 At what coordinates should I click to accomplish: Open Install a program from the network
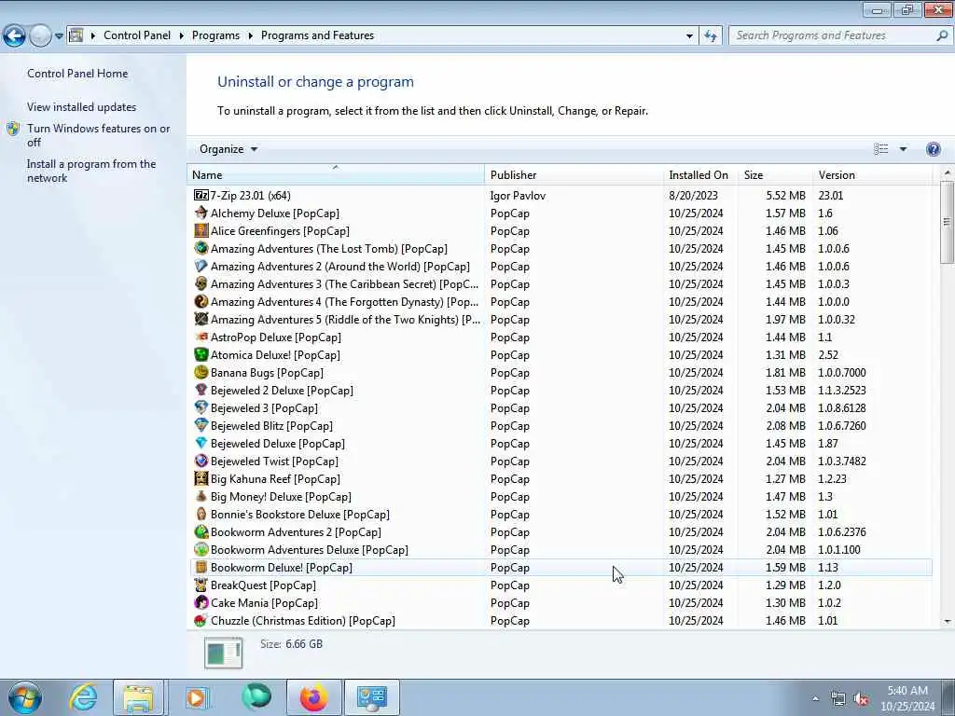point(91,172)
